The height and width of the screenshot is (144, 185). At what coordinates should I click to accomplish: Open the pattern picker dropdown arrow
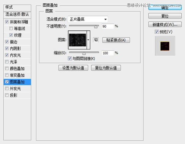[88, 40]
